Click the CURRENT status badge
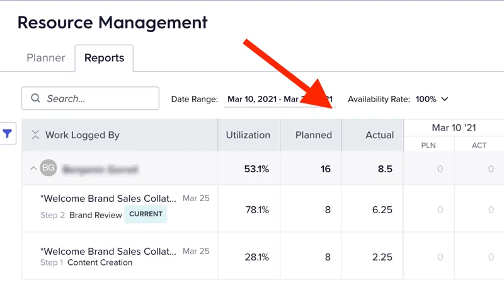 coord(146,214)
